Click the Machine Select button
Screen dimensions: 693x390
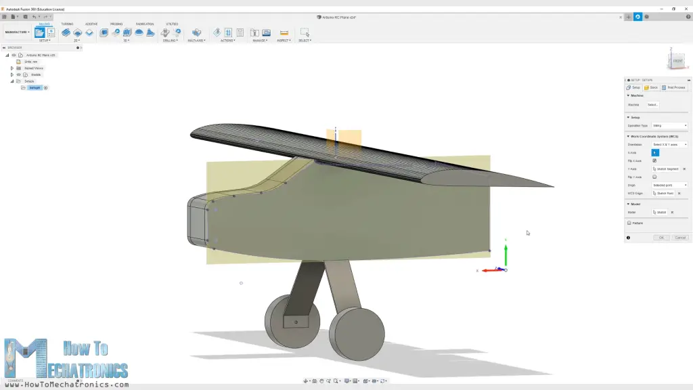point(652,105)
